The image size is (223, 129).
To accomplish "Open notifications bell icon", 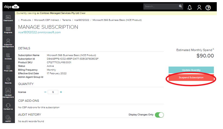I will [x=190, y=7].
